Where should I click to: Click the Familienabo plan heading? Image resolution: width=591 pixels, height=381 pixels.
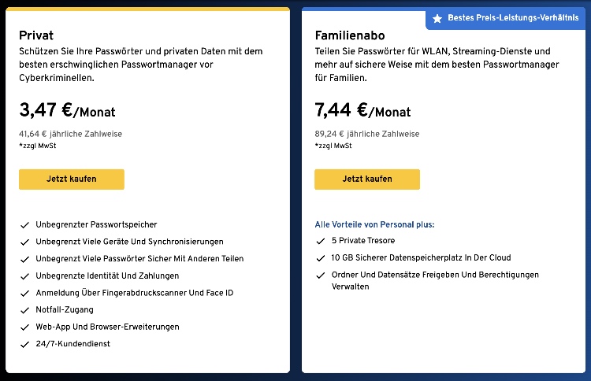click(350, 35)
